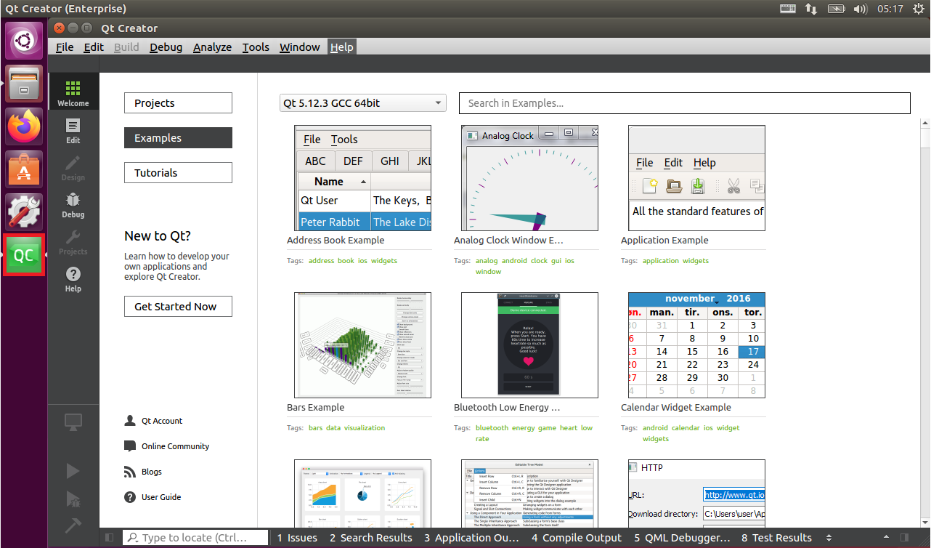Open the Analyze menu
The width and height of the screenshot is (931, 548).
(x=212, y=47)
